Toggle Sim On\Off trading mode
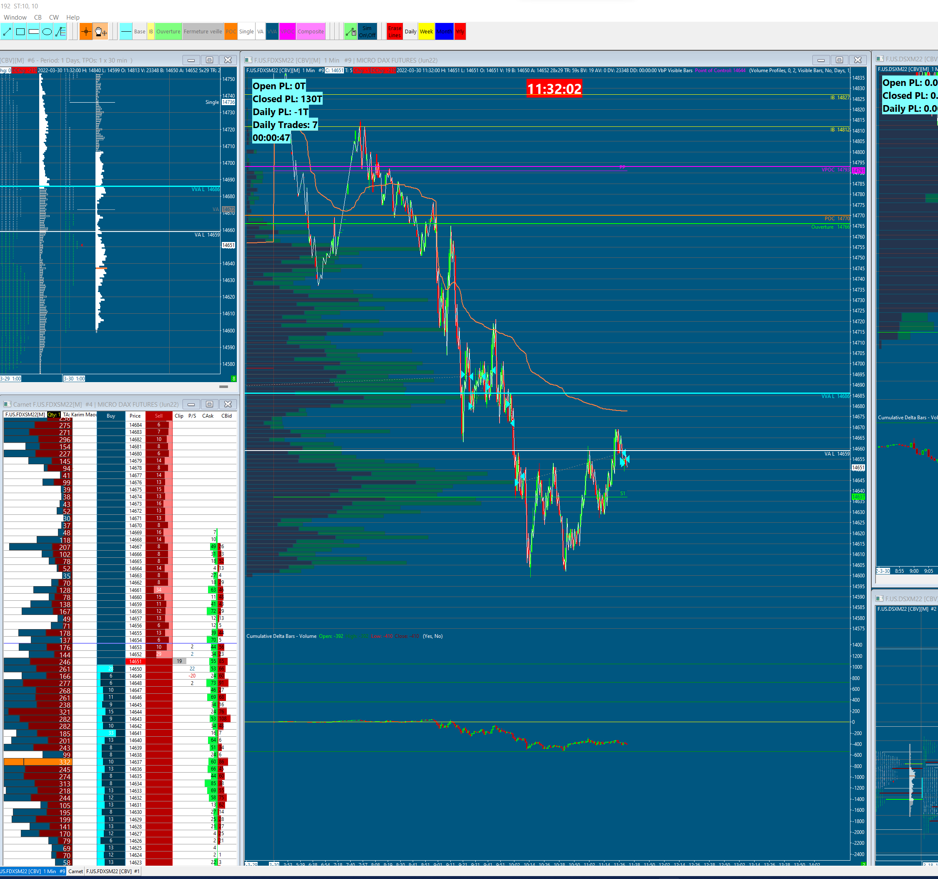938x879 pixels. [367, 32]
